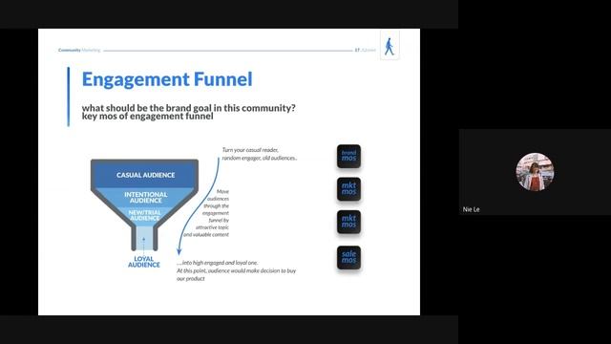Click 'Move audiences through the engagement' text

[206, 213]
